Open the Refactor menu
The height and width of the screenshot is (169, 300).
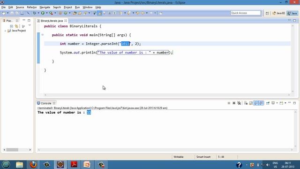[x=32, y=8]
